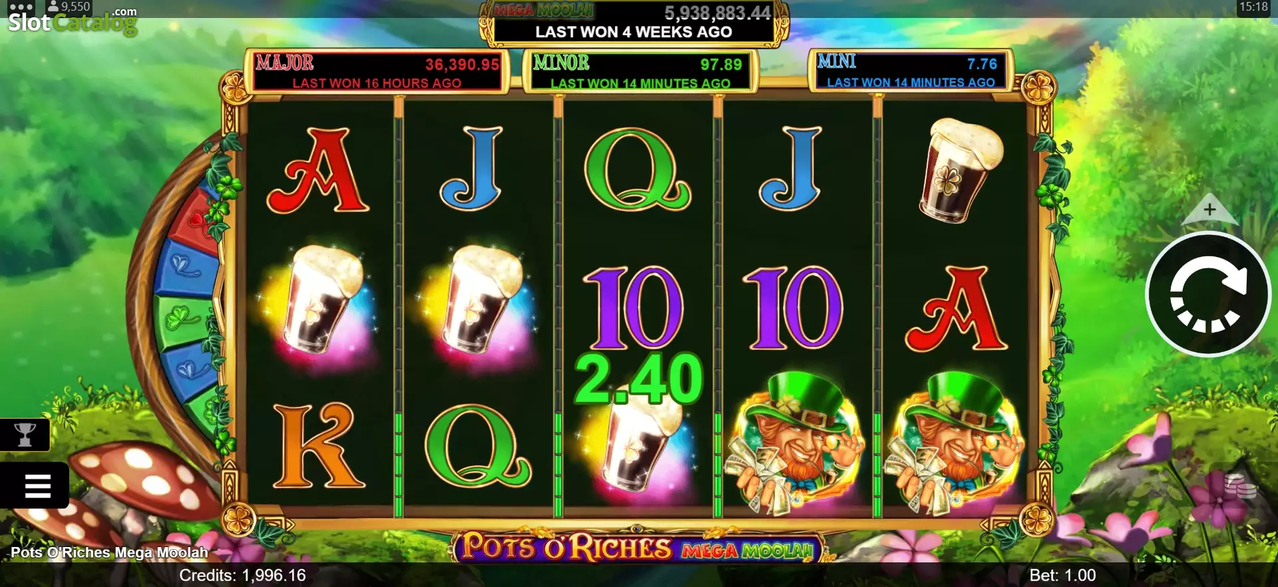Viewport: 1278px width, 587px height.
Task: Click the Pots O'Riches Mega Moolah title logo
Action: click(638, 548)
